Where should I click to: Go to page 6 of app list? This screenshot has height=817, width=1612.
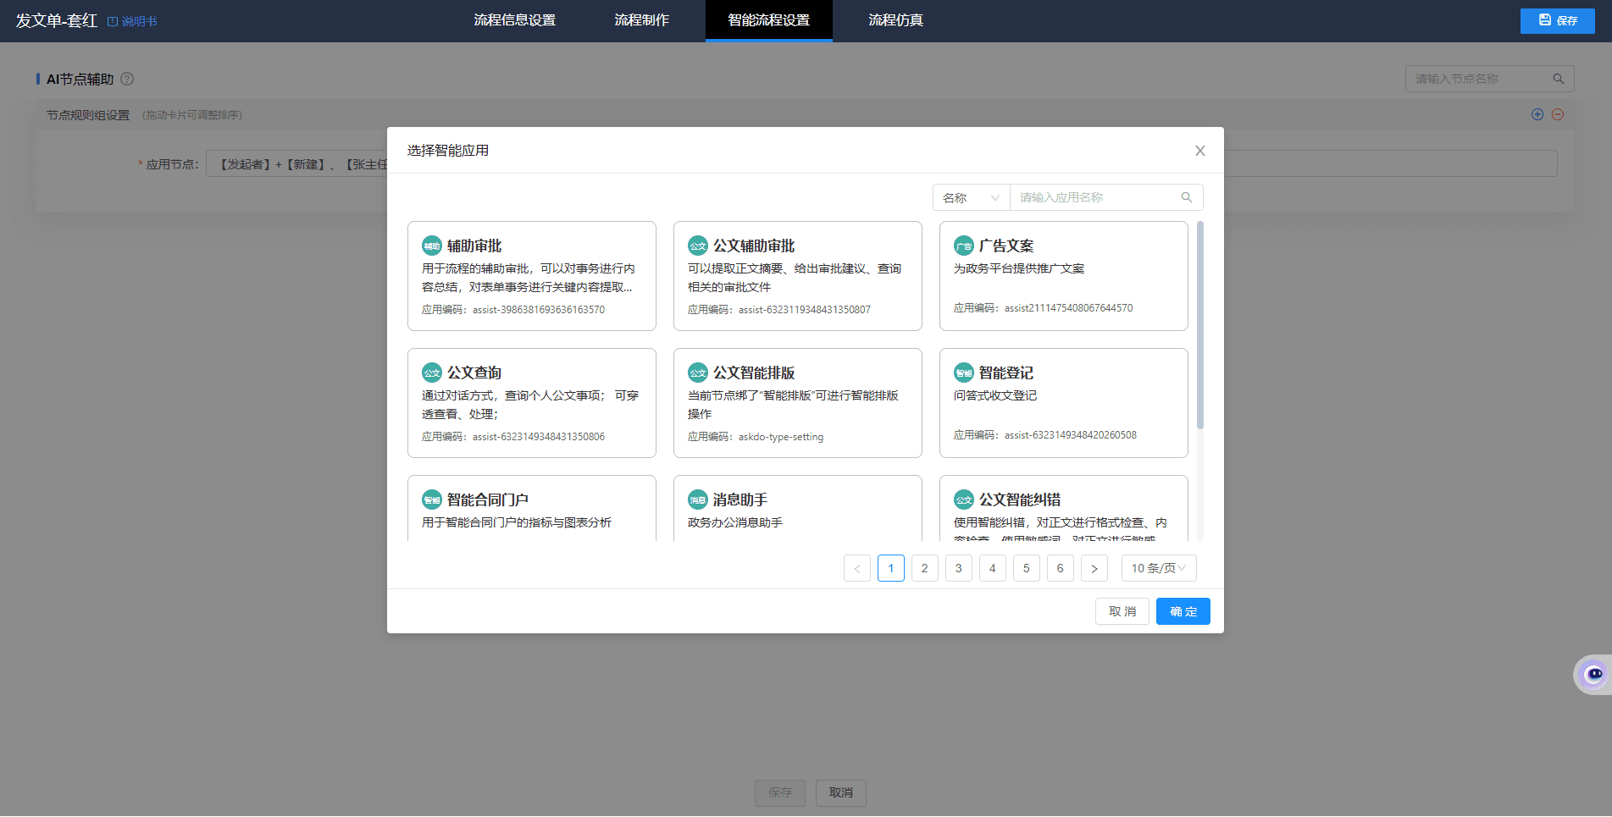pyautogui.click(x=1061, y=568)
